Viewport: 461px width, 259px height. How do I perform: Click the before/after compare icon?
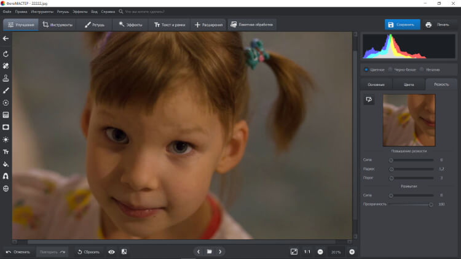[x=124, y=252]
